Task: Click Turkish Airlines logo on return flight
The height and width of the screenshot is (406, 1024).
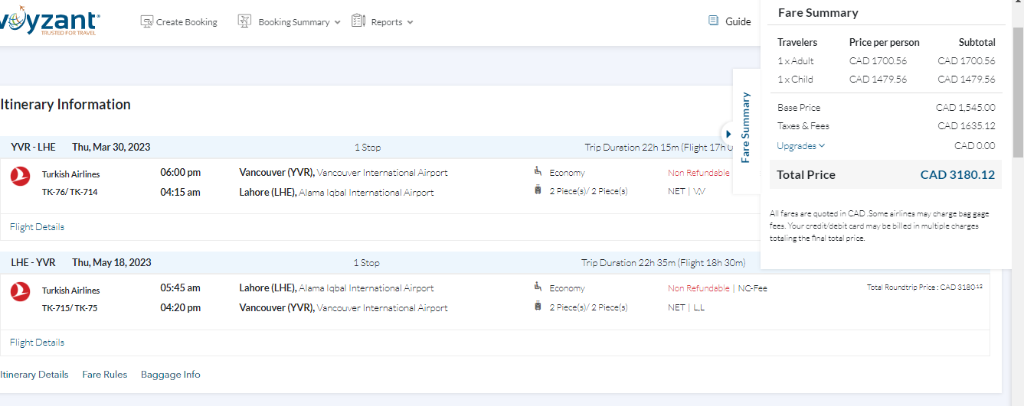Action: (x=21, y=291)
